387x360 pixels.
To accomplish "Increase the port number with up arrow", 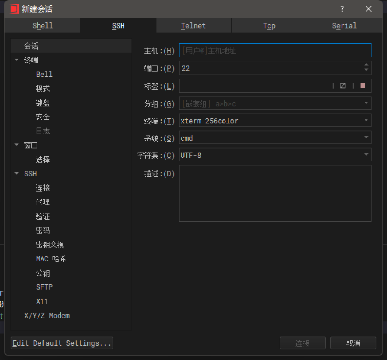I will 366,65.
